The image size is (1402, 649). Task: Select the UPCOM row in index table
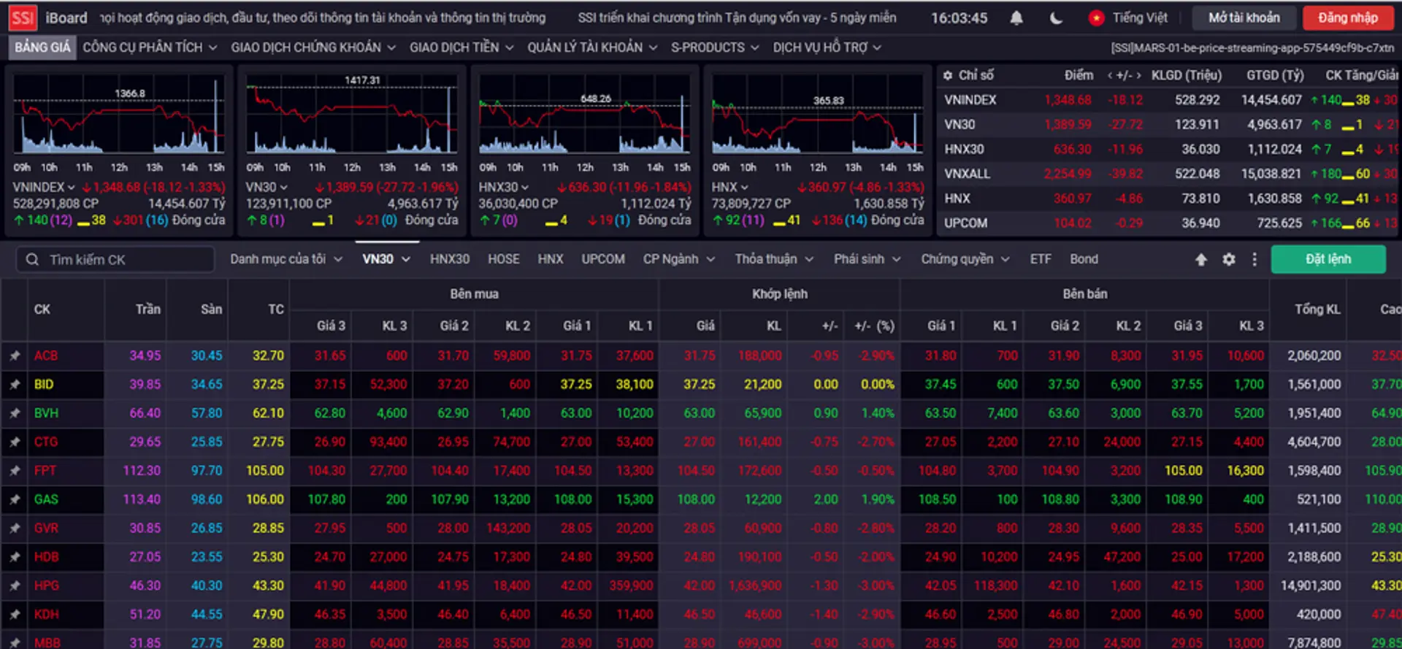pyautogui.click(x=1168, y=223)
